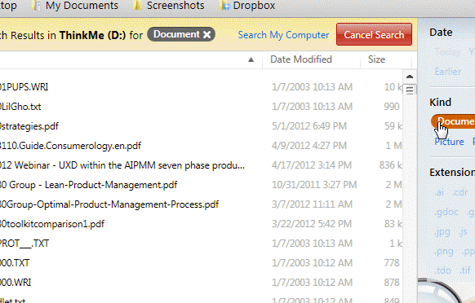Click the date 3/22/2012 5:42 PM

tap(312, 224)
